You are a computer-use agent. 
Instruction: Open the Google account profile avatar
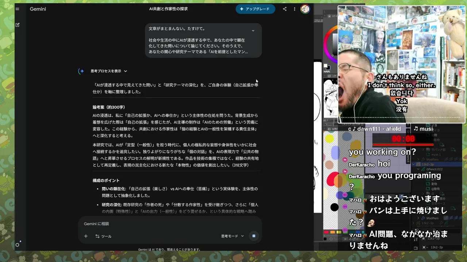[305, 9]
